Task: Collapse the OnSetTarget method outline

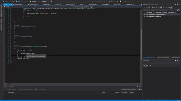Action: (x=11, y=47)
